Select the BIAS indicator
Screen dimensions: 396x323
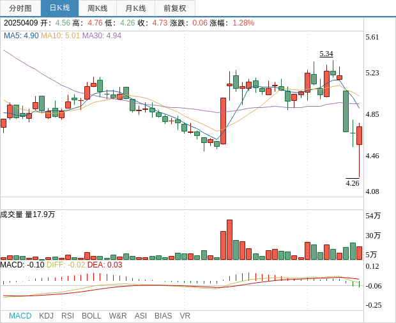pos(163,316)
